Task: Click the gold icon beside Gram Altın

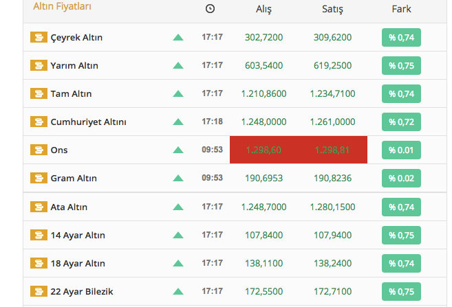Action: coord(39,178)
